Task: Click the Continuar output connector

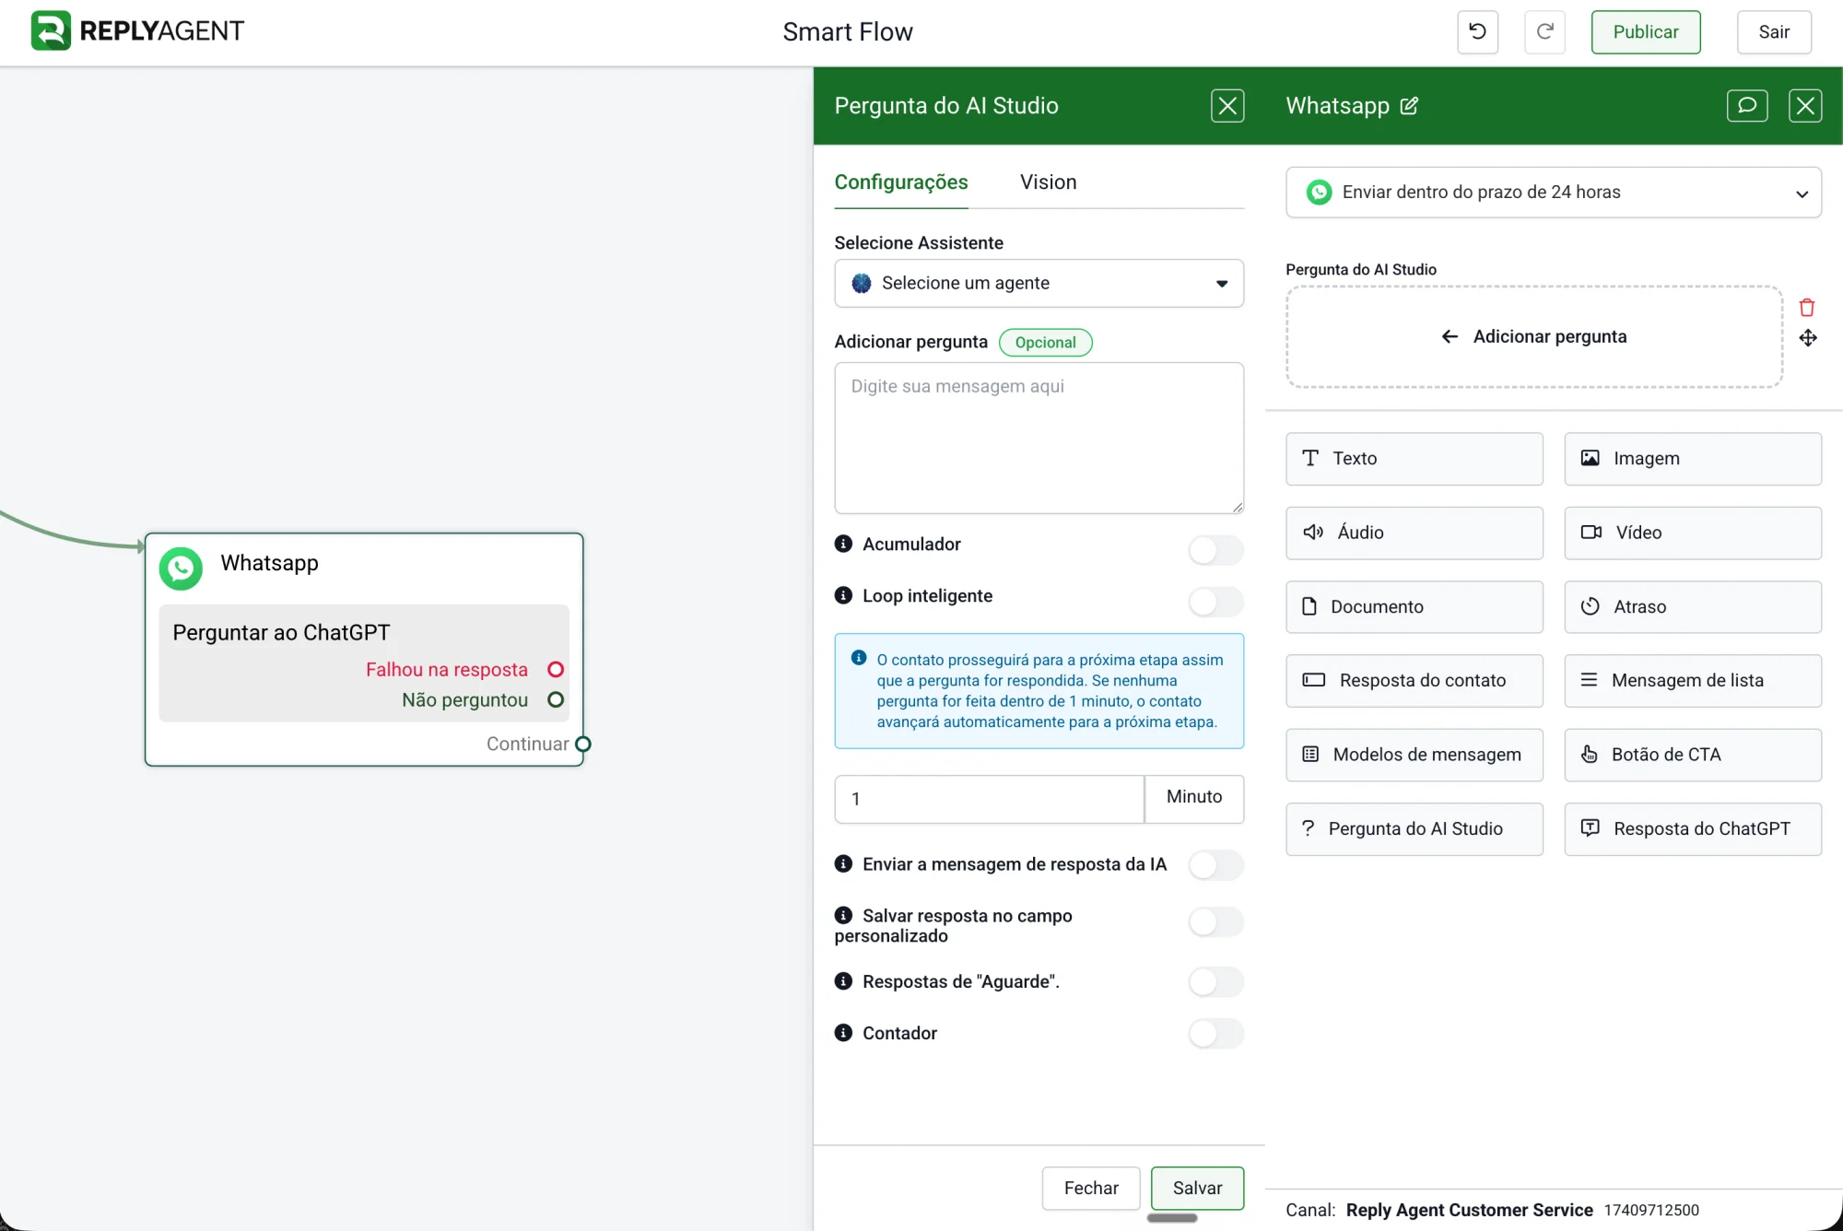Action: click(x=582, y=744)
